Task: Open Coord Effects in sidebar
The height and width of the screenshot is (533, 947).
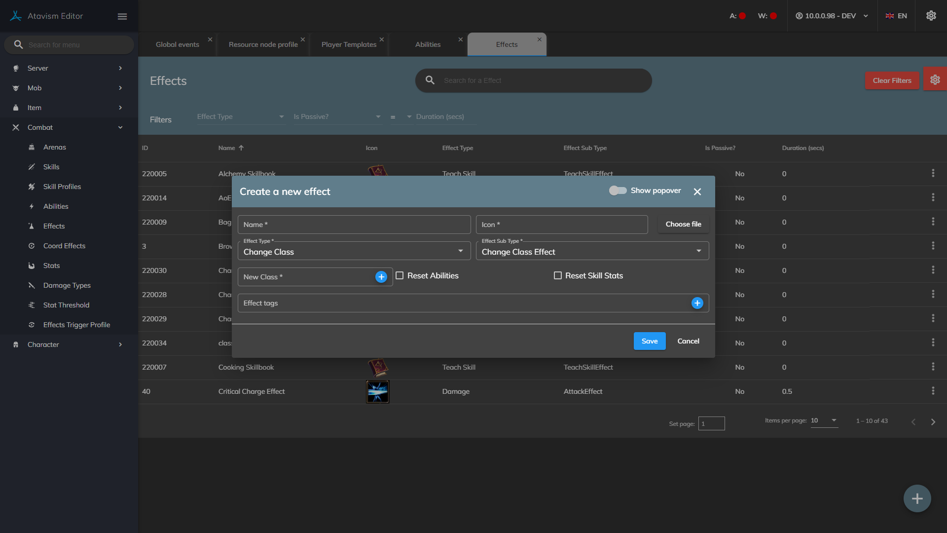Action: (x=64, y=246)
